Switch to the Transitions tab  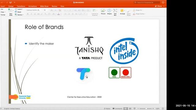pos(21,6)
